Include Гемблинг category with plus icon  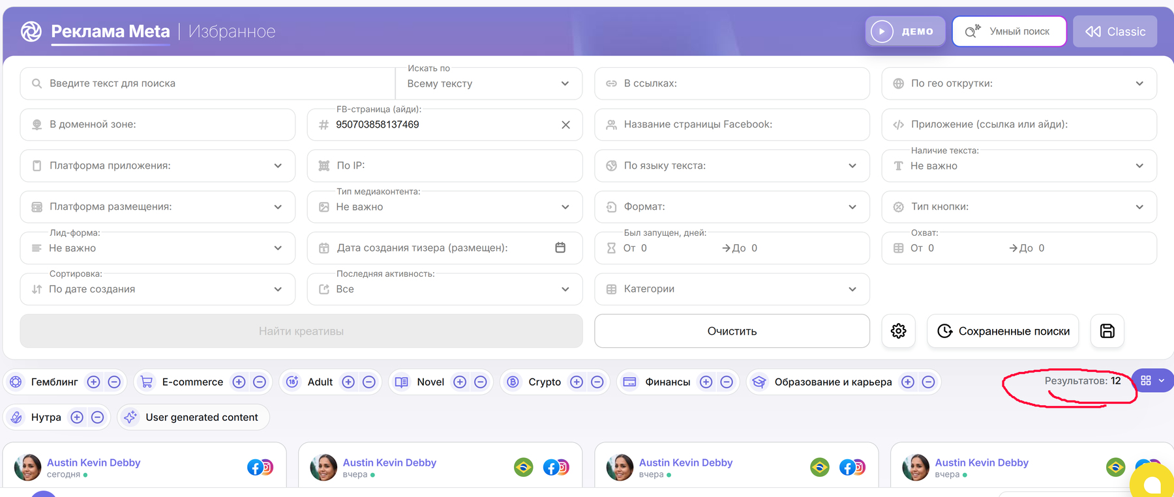[x=93, y=382]
